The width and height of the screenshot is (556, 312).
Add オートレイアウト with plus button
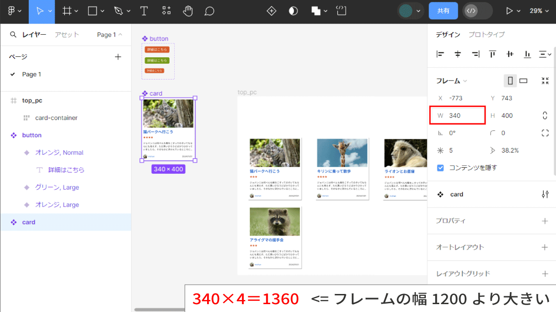545,247
